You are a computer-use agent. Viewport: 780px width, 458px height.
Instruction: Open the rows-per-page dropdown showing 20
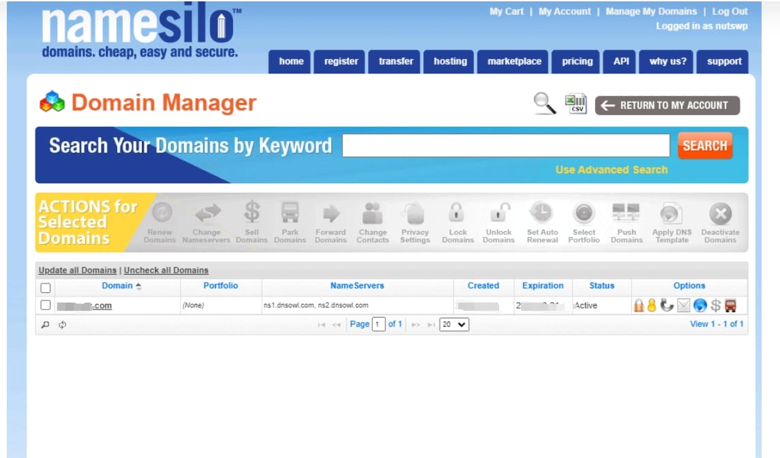click(x=454, y=324)
